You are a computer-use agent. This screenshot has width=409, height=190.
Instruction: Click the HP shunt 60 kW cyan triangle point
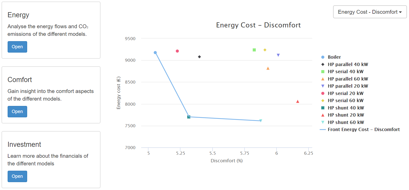pyautogui.click(x=260, y=121)
